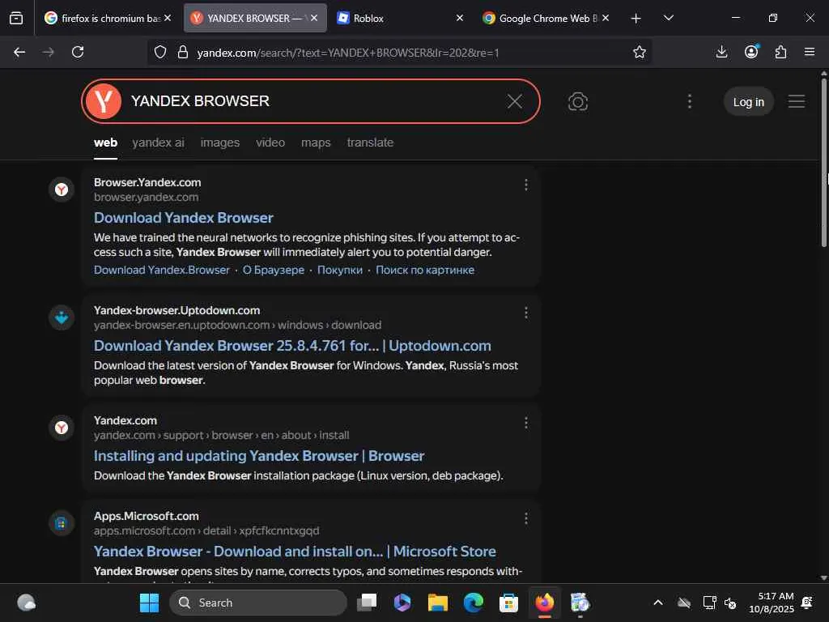Open Yandex page three-dot options
This screenshot has width=829, height=622.
(x=690, y=101)
